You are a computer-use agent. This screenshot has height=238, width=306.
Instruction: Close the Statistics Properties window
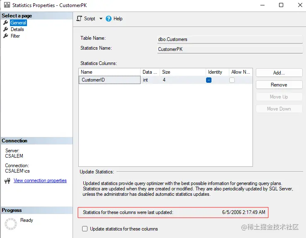click(x=300, y=5)
